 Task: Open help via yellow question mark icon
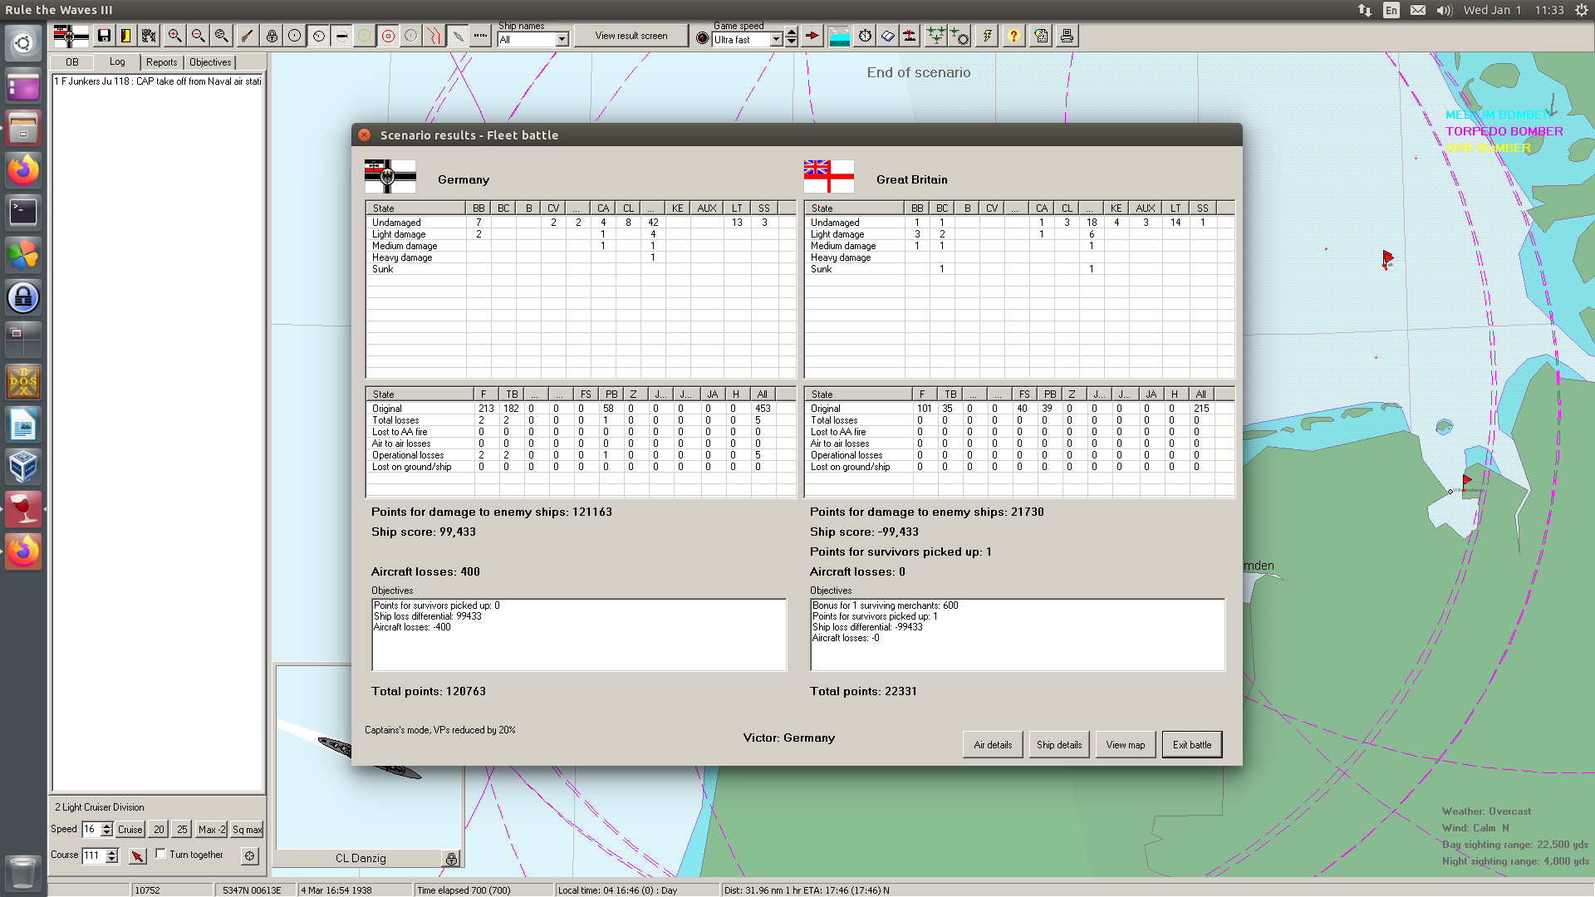[x=1013, y=36]
